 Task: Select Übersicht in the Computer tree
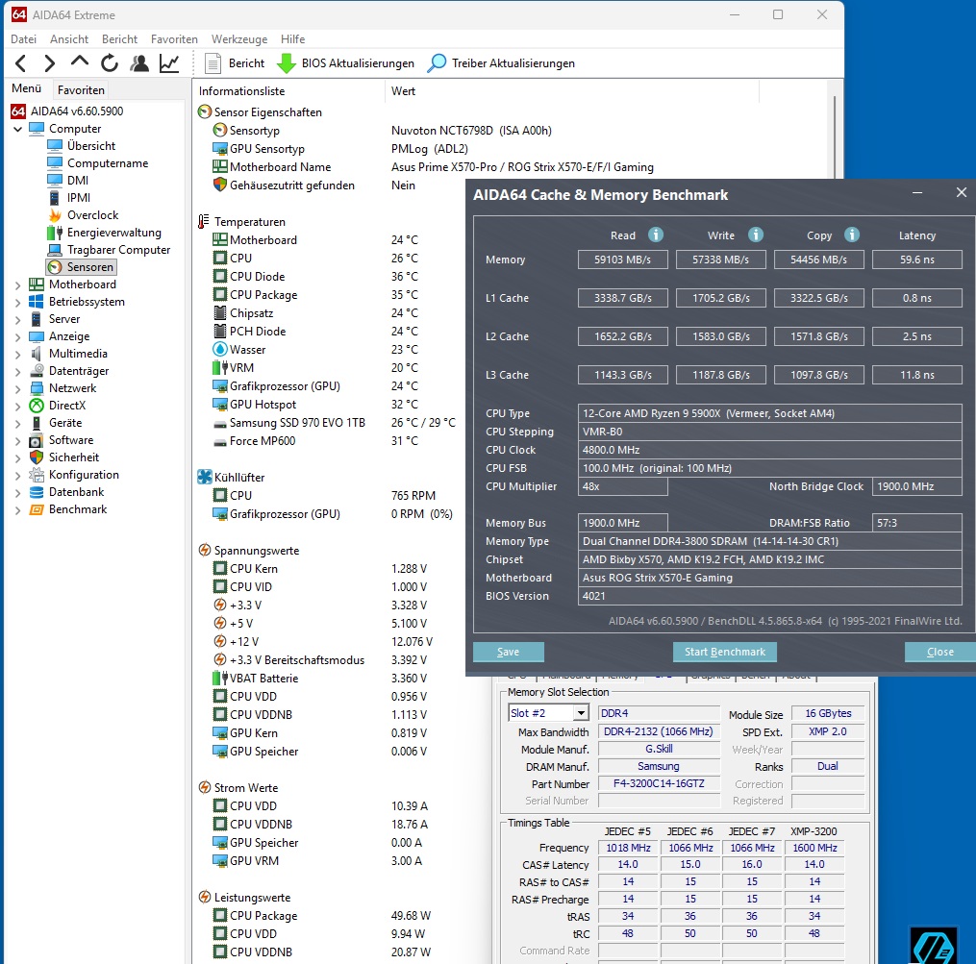pyautogui.click(x=82, y=146)
